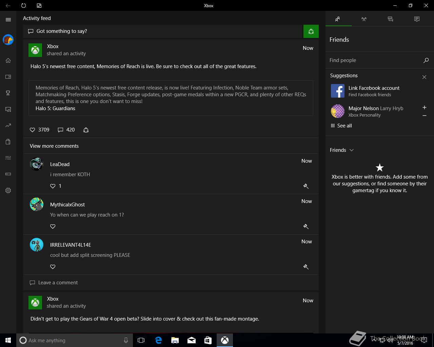The height and width of the screenshot is (347, 434).
Task: Click the back arrow in title bar
Action: click(x=8, y=5)
